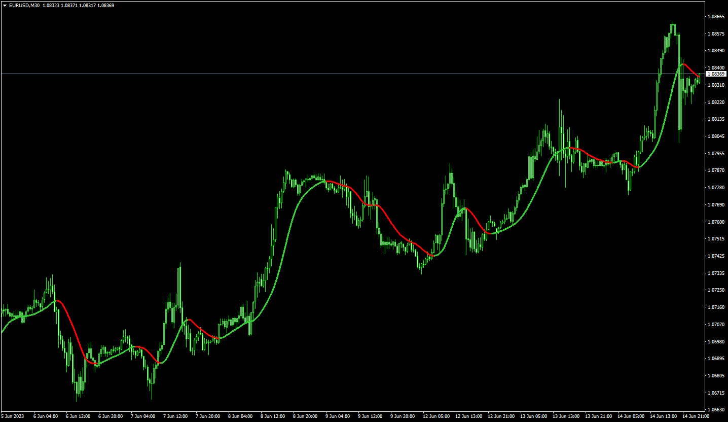Open the dropdown arrow beside EURUSD,M30
Viewport: 728px width, 422px height.
point(5,5)
